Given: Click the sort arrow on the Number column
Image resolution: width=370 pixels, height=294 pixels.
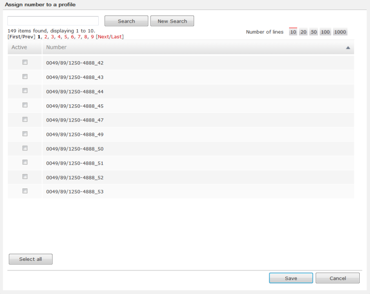Looking at the screenshot, I should (x=348, y=47).
